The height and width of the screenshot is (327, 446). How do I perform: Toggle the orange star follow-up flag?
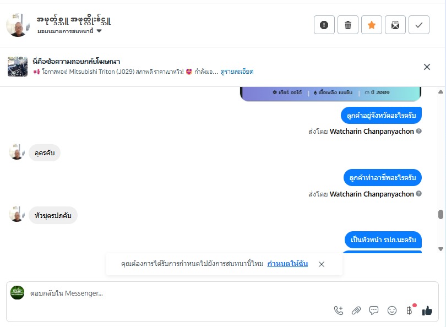[x=372, y=25]
